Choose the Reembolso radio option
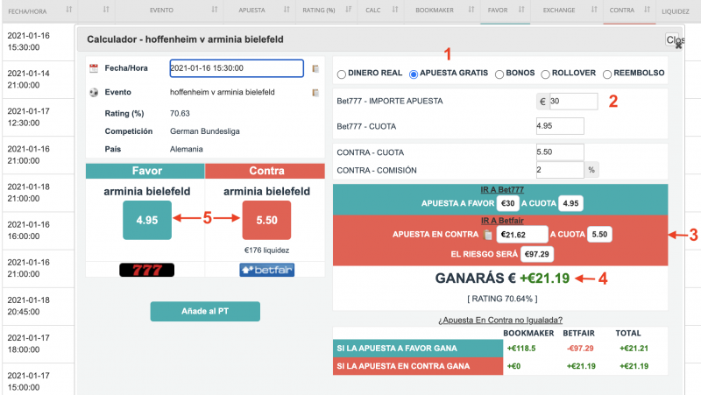This screenshot has width=701, height=395. pyautogui.click(x=610, y=74)
